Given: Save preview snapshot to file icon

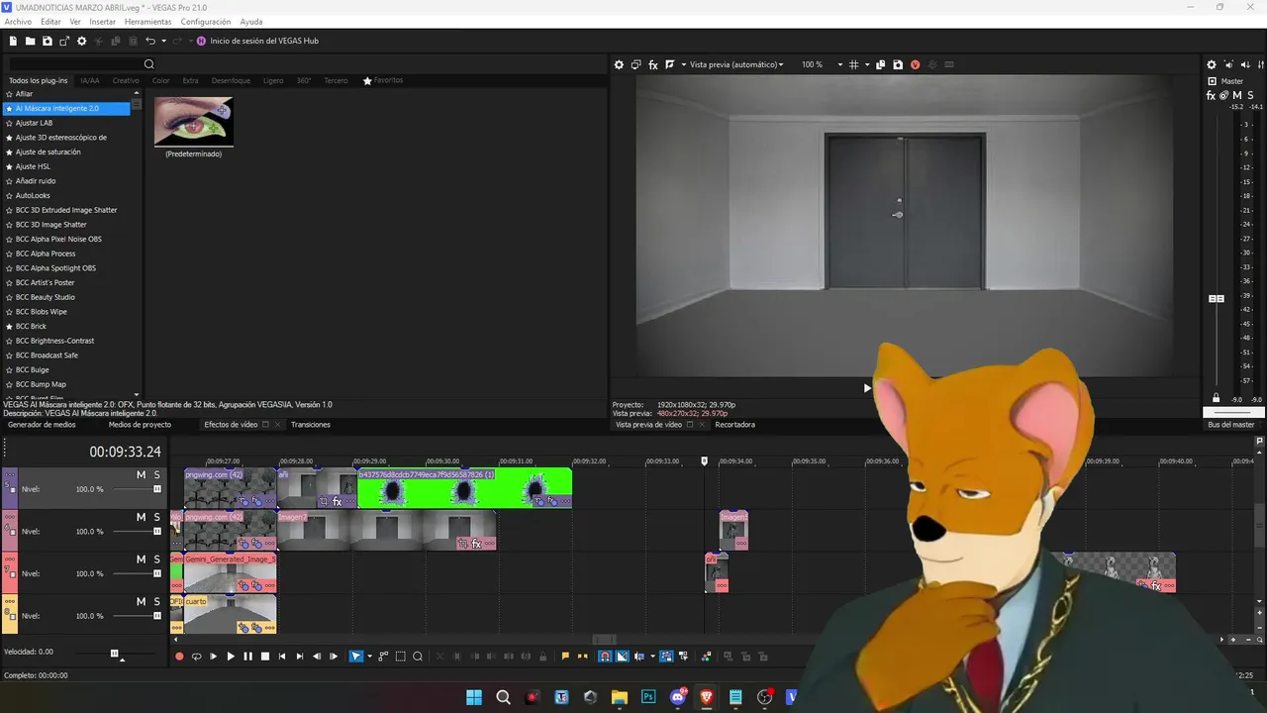Looking at the screenshot, I should tap(898, 64).
